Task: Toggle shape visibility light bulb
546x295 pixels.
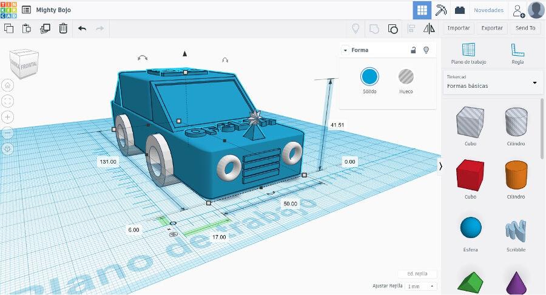Action: pos(426,50)
